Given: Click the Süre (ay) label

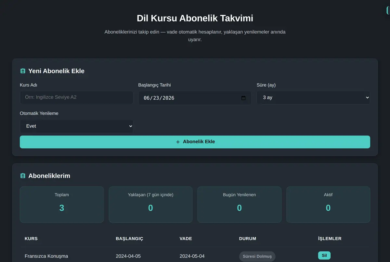Looking at the screenshot, I should [x=266, y=85].
